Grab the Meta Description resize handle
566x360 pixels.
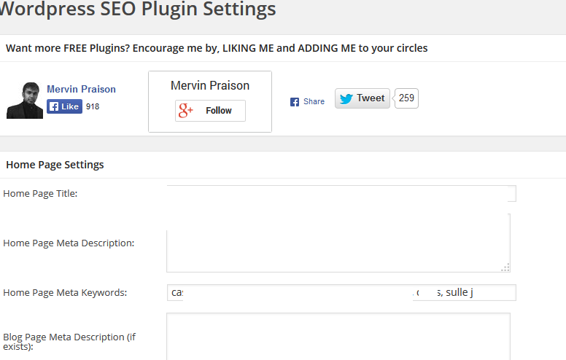(505, 267)
